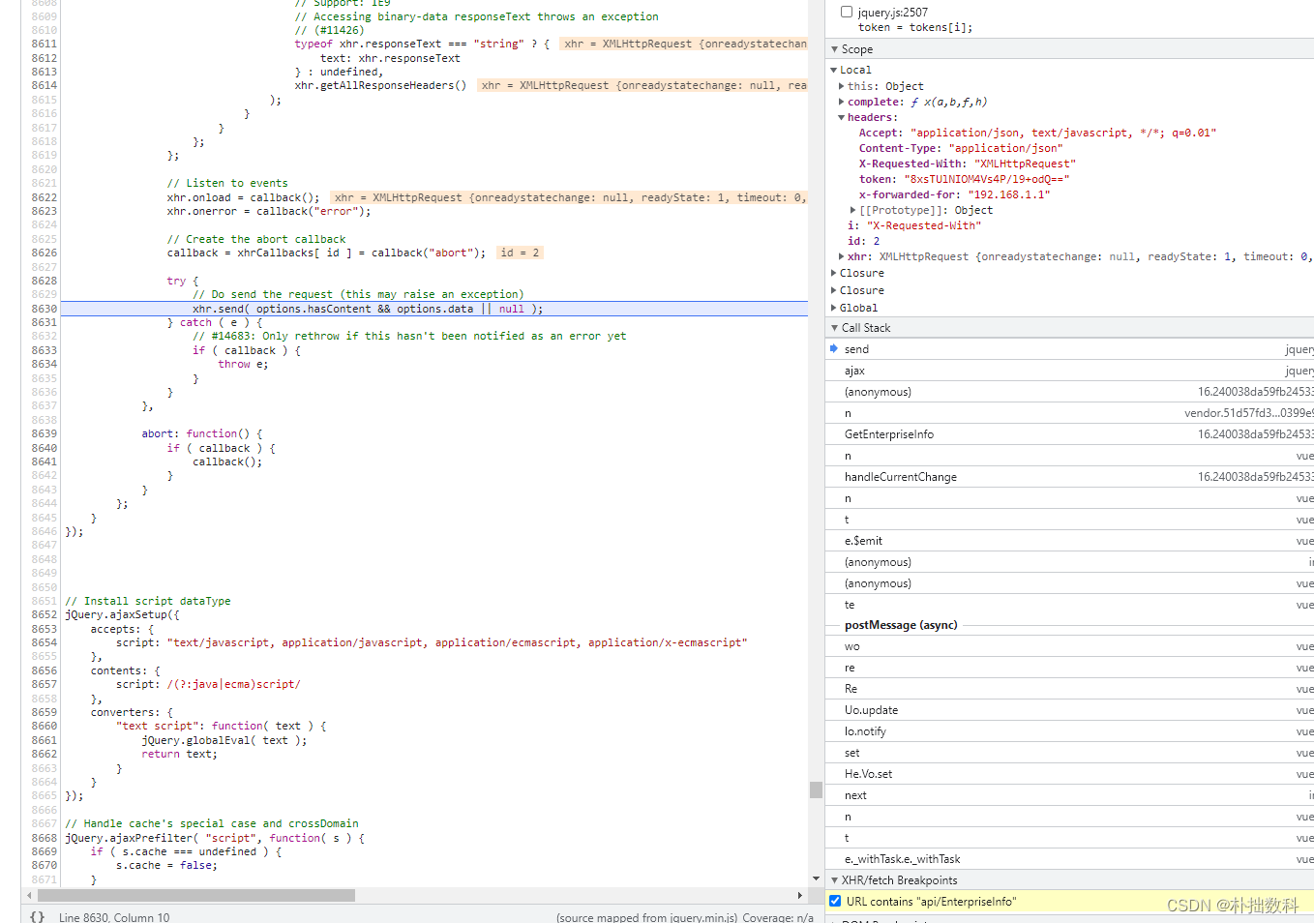Expand the [[Prototype]] Object entry

coord(853,210)
